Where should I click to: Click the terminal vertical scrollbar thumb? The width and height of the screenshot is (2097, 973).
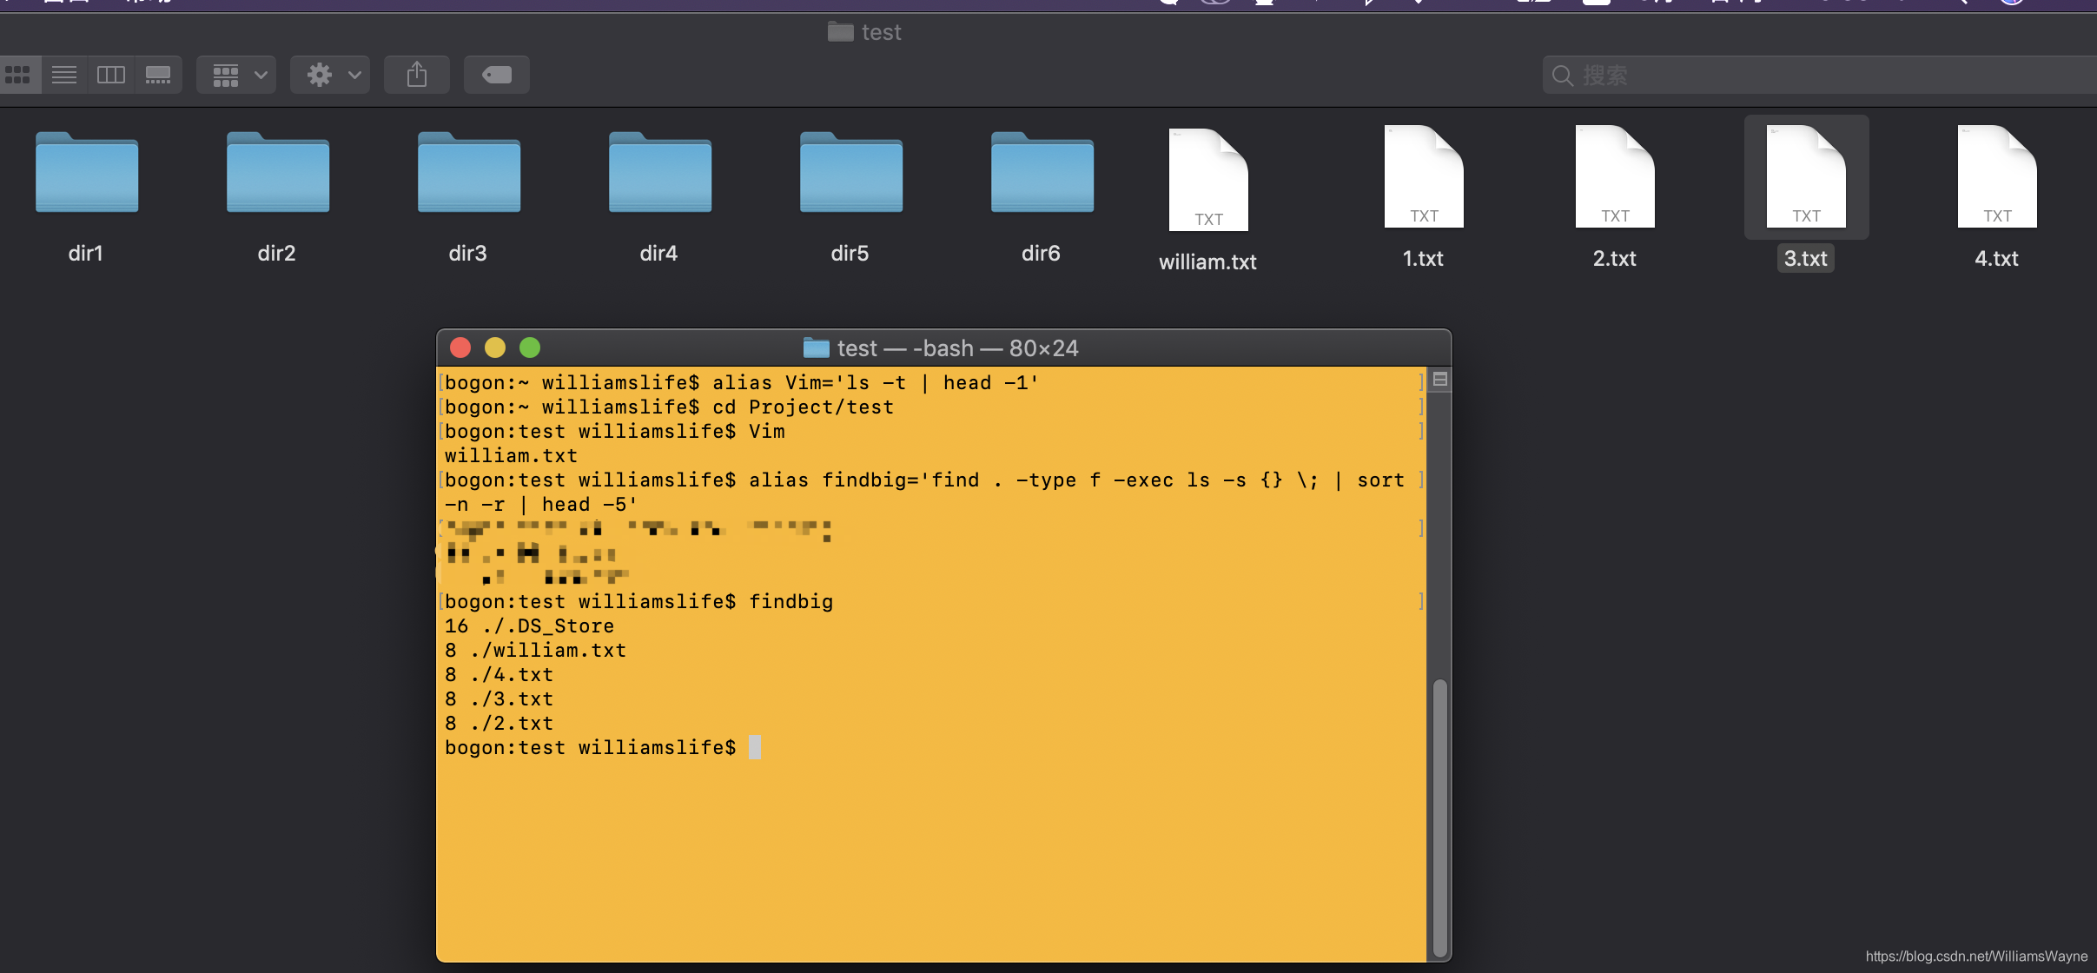(x=1439, y=817)
